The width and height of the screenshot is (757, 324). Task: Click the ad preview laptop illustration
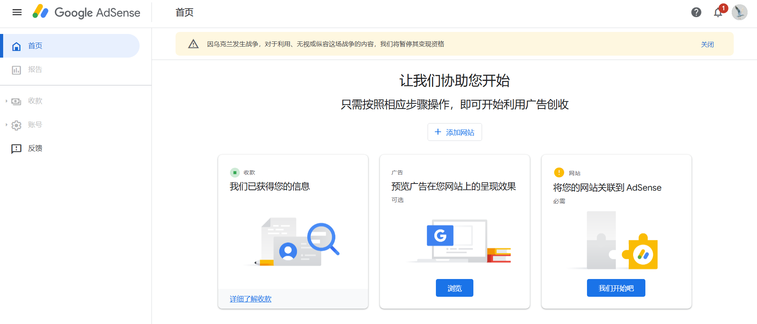tap(460, 241)
